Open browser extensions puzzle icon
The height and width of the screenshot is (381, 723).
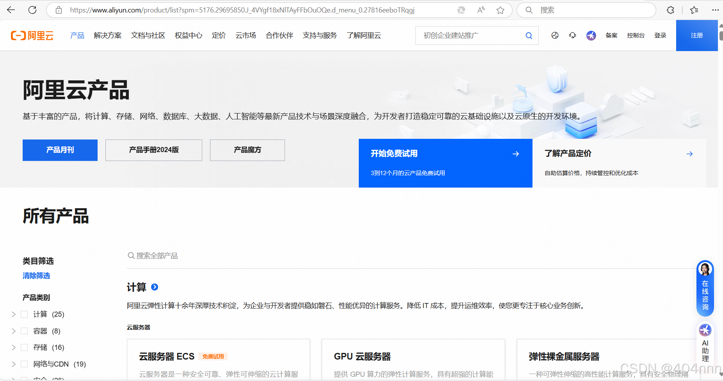tap(670, 10)
